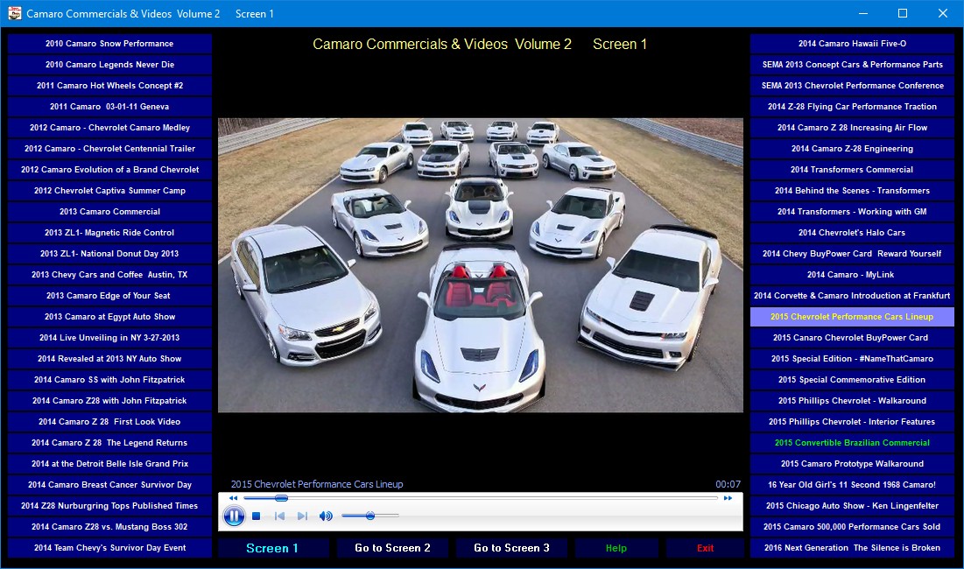Click the fast-forward arrows icon
Viewport: 964px width, 569px height.
tap(728, 498)
